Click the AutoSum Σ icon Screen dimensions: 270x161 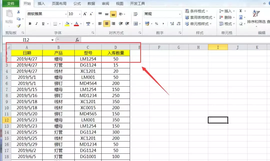[x=241, y=11]
